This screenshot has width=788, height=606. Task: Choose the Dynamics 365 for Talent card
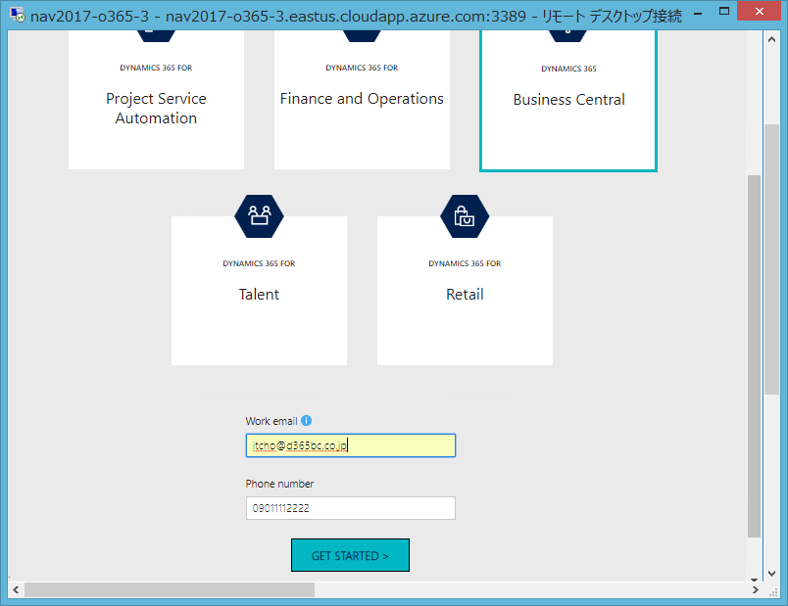(x=259, y=291)
